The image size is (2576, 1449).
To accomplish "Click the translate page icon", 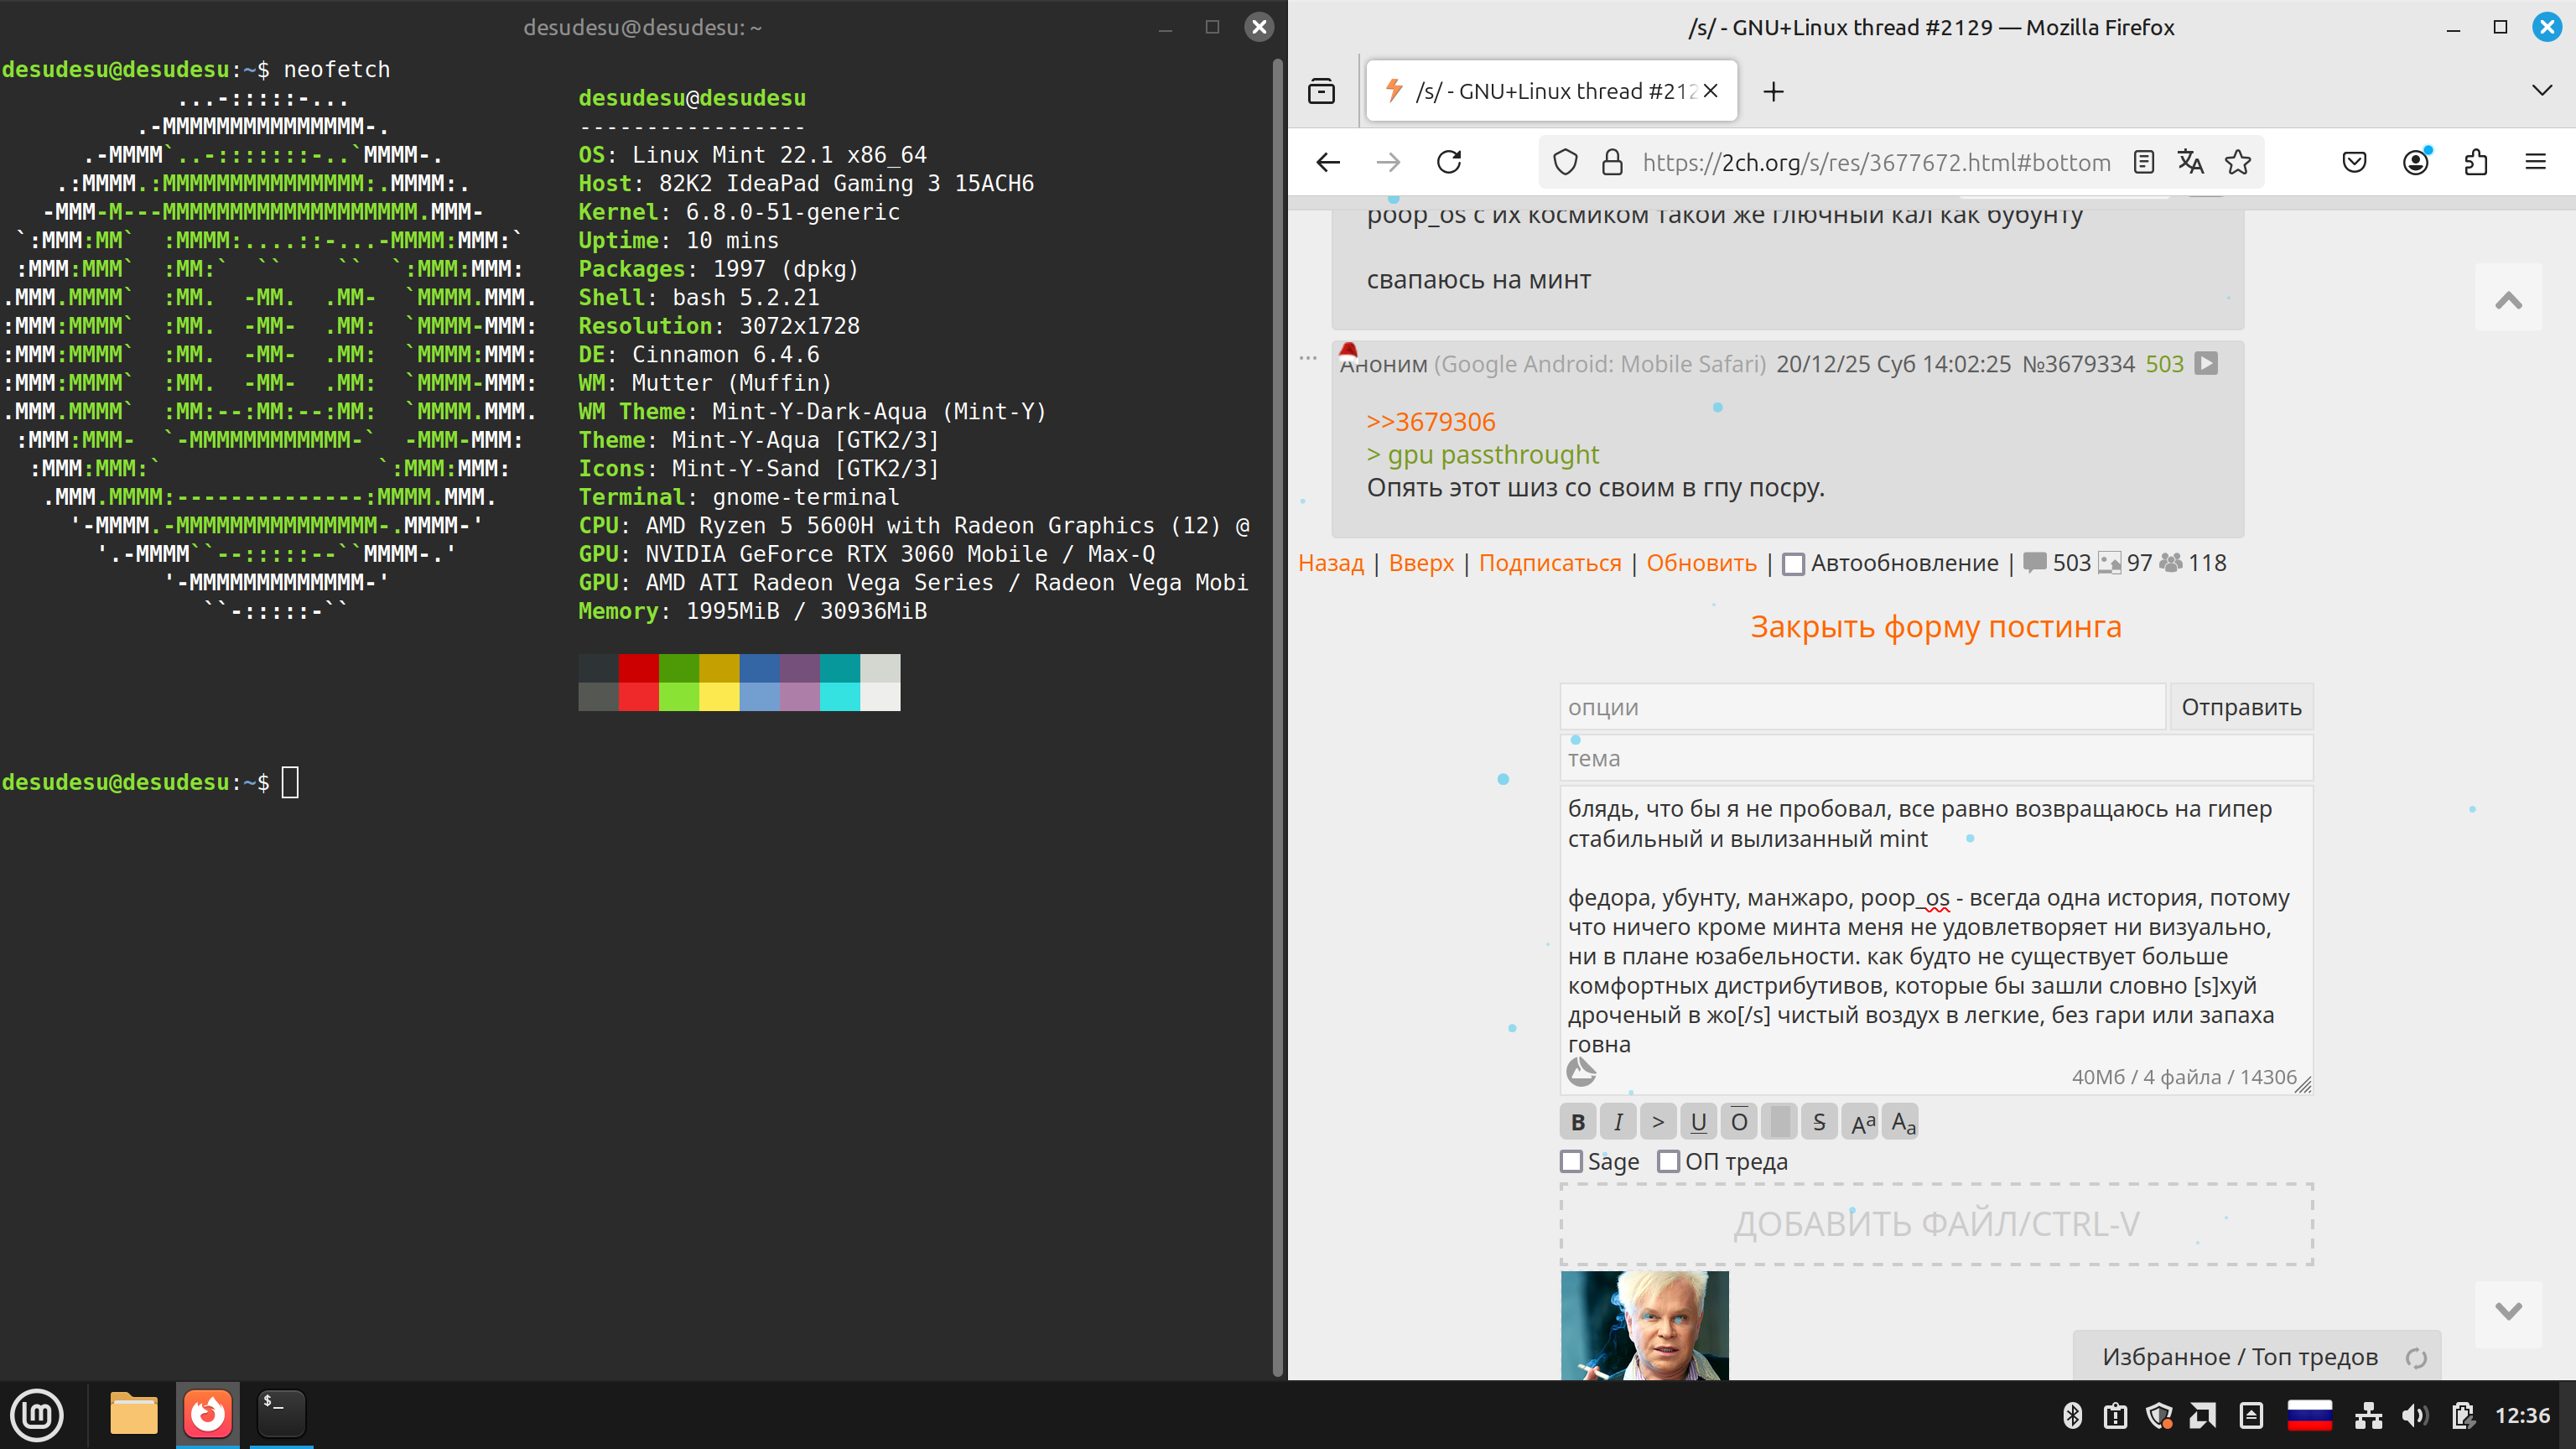I will click(2190, 162).
